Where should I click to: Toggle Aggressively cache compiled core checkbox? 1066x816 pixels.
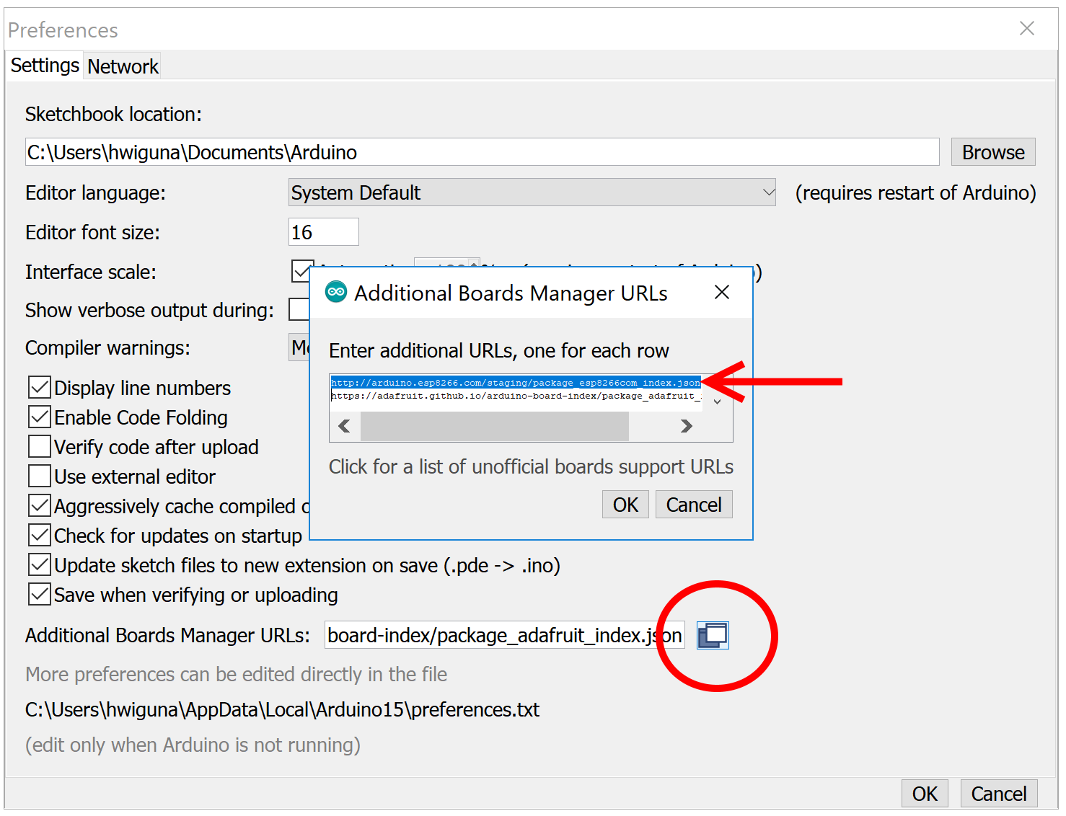[40, 506]
